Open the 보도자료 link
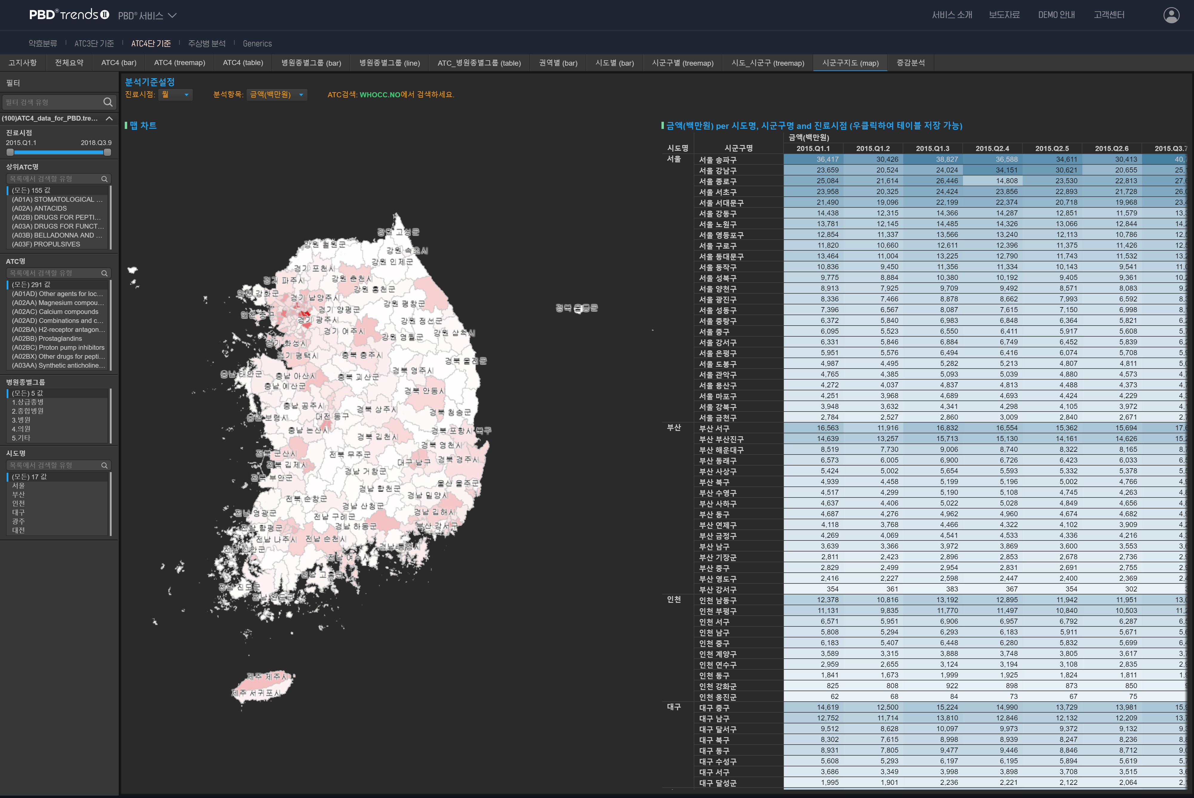The height and width of the screenshot is (798, 1194). [x=1004, y=15]
